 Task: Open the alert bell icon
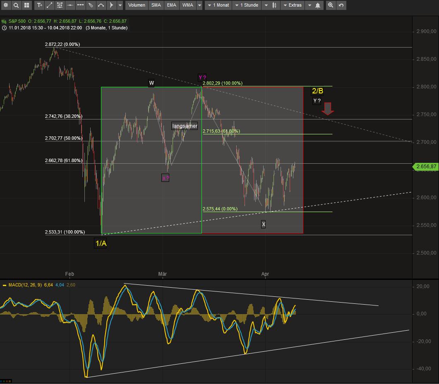tap(317, 5)
